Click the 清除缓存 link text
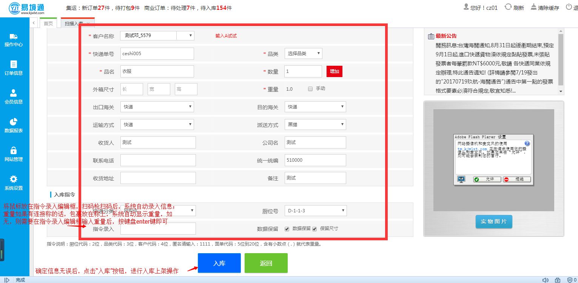 click(x=549, y=8)
